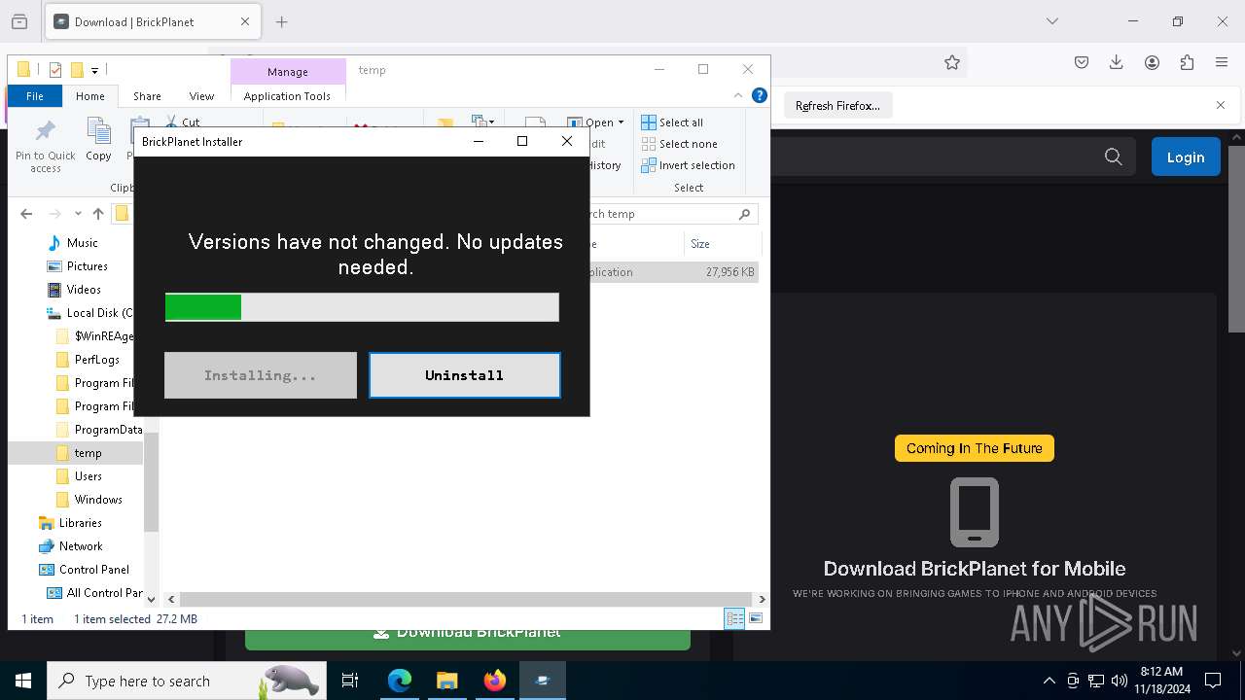Image resolution: width=1245 pixels, height=700 pixels.
Task: Click Invert selection in Explorer ribbon
Action: [688, 165]
